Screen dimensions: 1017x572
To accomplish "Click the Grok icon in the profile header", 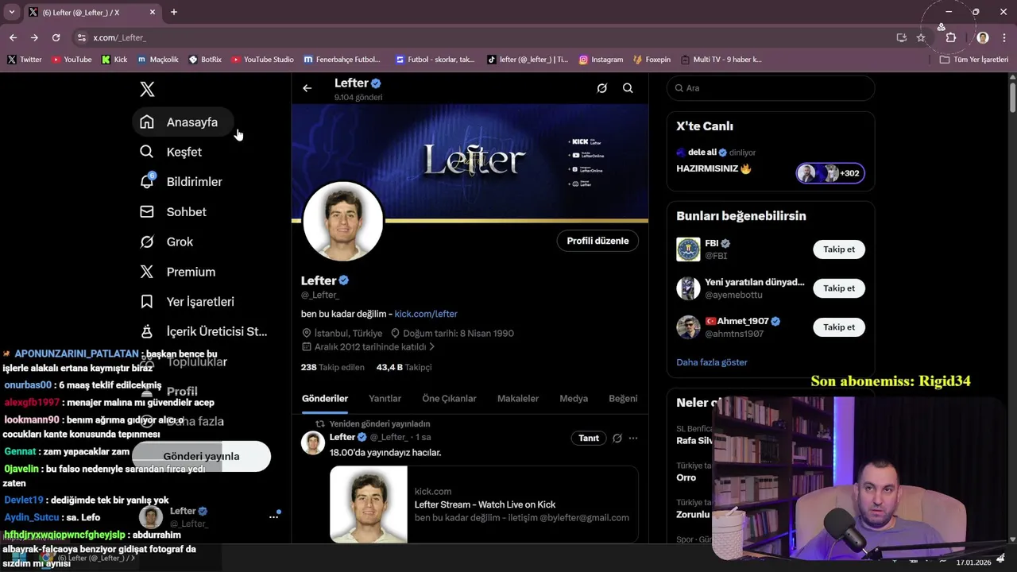I will tap(602, 88).
